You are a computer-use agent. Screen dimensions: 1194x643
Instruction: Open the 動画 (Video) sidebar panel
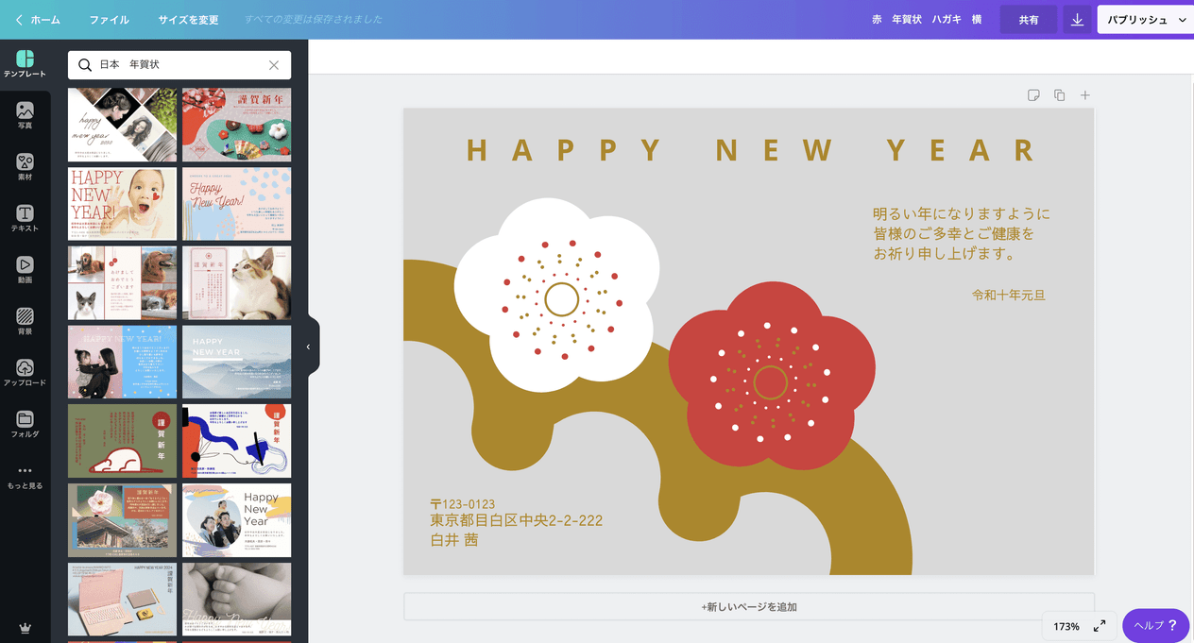[x=25, y=270]
